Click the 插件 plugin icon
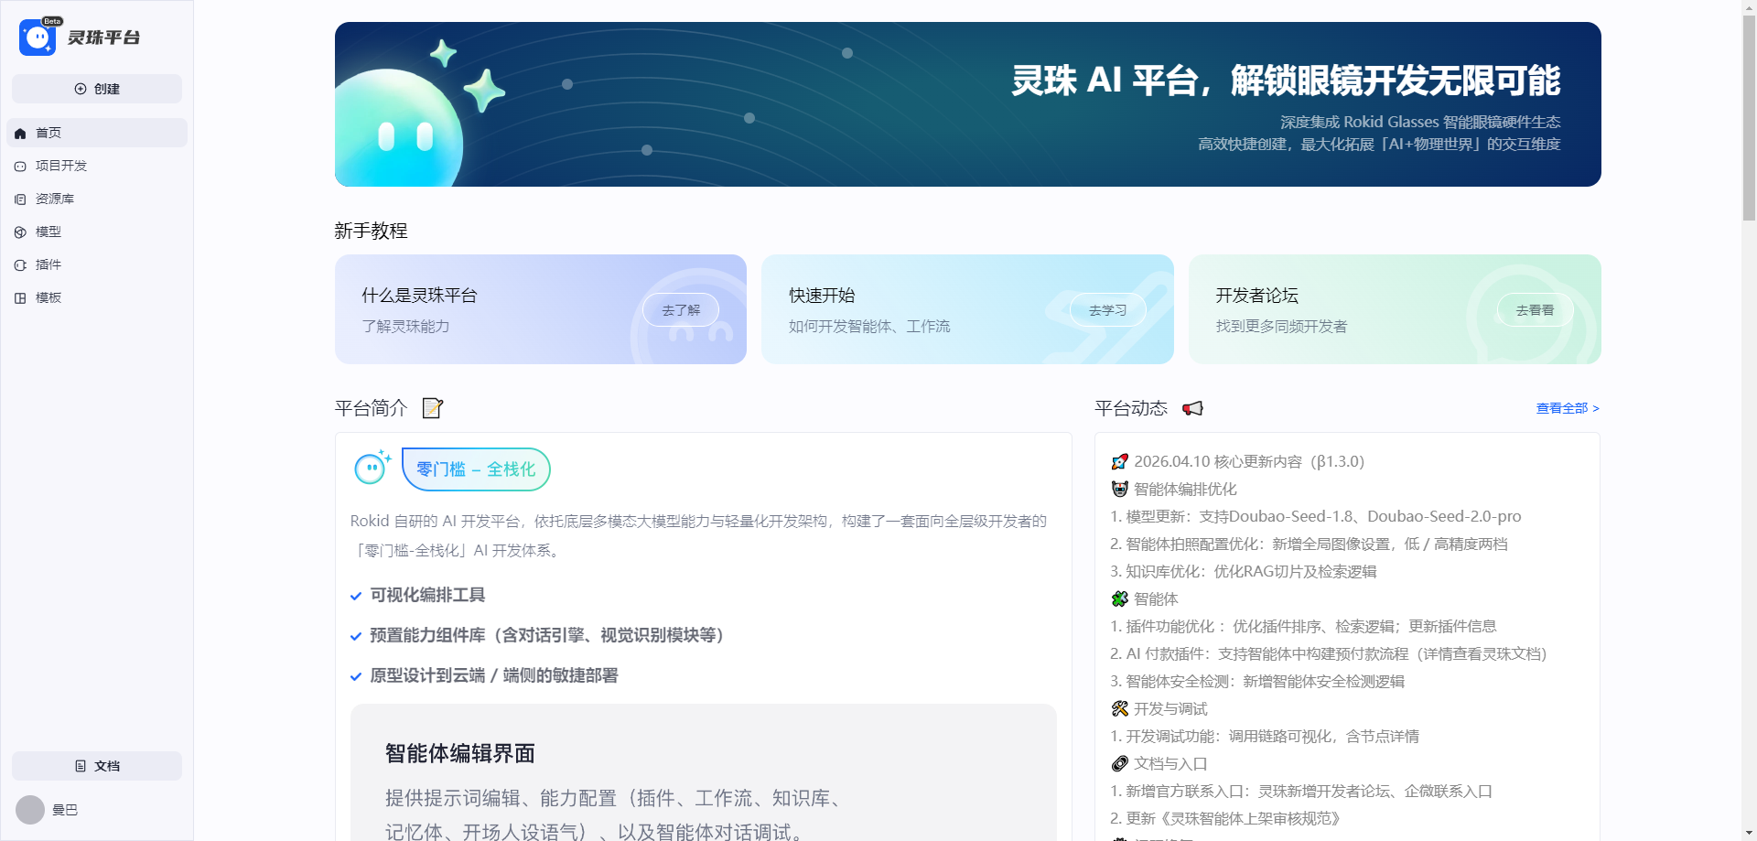 tap(20, 265)
